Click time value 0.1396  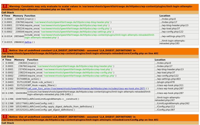coord(9,99)
